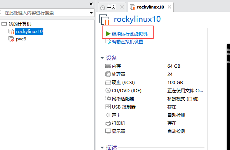
Task: Collapse the 我的计算机 tree node
Action: tap(4, 24)
